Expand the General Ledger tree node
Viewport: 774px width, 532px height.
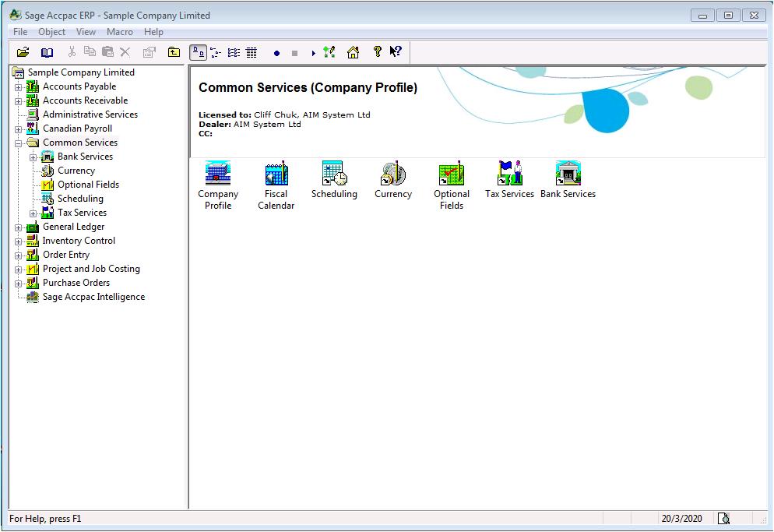click(x=18, y=227)
